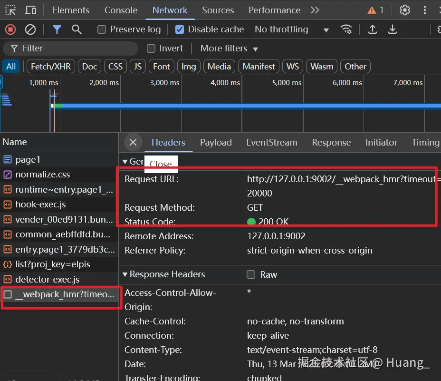Open DevTools settings gear
Image resolution: width=441 pixels, height=381 pixels.
(x=405, y=10)
